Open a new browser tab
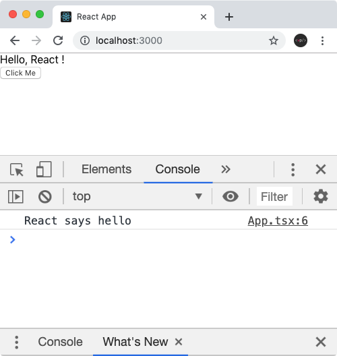Screen dimensions: 337x356 tap(229, 17)
